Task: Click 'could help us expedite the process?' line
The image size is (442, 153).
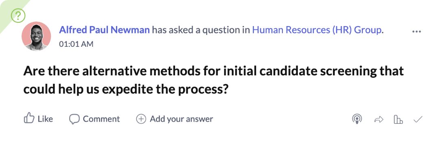Action: pos(125,90)
